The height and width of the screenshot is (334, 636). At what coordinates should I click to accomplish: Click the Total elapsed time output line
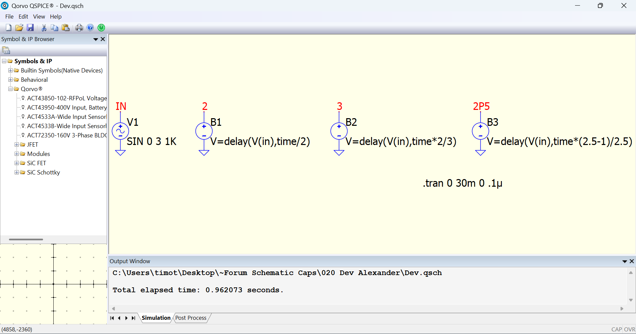(x=198, y=290)
